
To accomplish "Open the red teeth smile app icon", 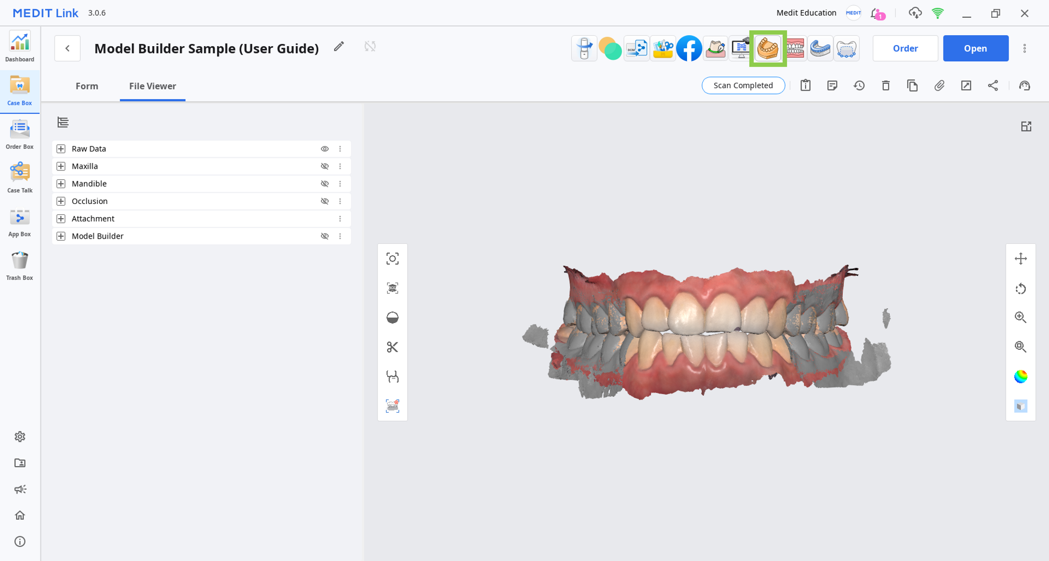I will click(x=795, y=48).
